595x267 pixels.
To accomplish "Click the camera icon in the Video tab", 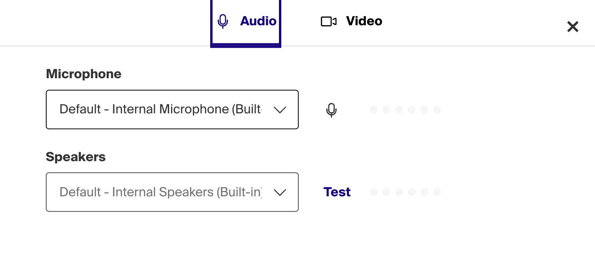I will tap(328, 21).
